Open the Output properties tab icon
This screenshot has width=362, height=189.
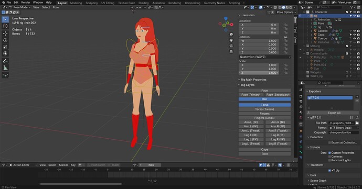(301, 102)
